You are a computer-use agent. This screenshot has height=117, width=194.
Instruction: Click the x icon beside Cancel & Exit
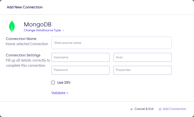tap(132, 109)
